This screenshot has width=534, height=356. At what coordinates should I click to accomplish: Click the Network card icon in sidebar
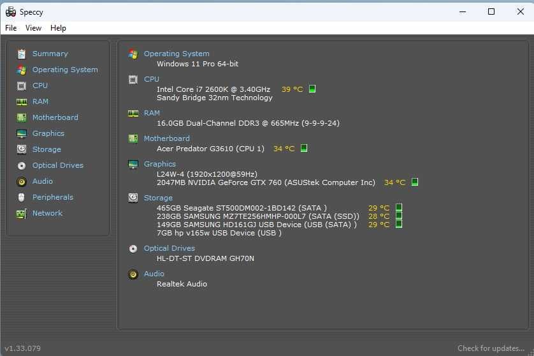point(22,214)
